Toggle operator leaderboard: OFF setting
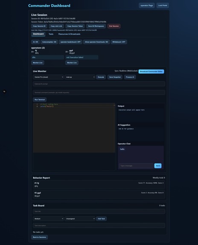Image resolution: width=198 pixels, height=245 pixels. [x=70, y=42]
